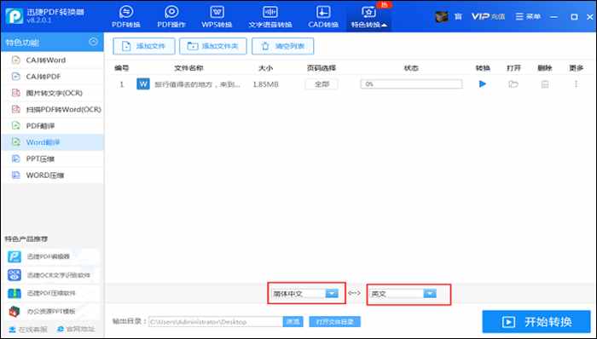
Task: Choose 扫描PDF转Word(OCR) in the sidebar
Action: (52, 110)
